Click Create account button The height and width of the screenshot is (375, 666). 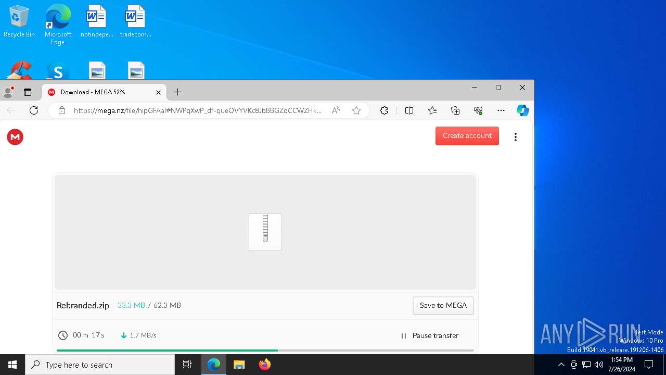click(x=467, y=136)
